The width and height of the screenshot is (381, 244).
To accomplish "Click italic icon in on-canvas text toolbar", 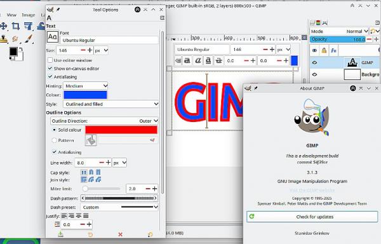I will [x=197, y=61].
